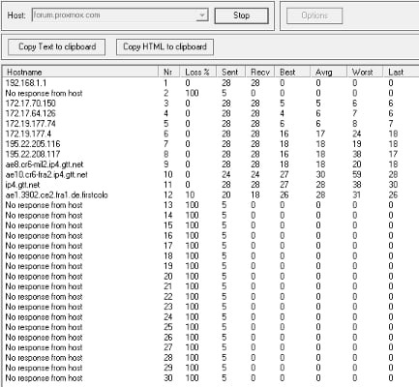Select the 172.17.70.150 row
The width and height of the screenshot is (419, 387).
coord(211,104)
